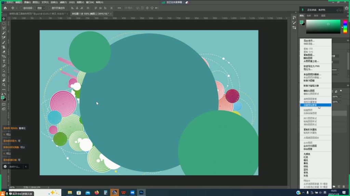The image size is (350, 196).
Task: Open the 图层 auto-select dropdown
Action: 41,8
